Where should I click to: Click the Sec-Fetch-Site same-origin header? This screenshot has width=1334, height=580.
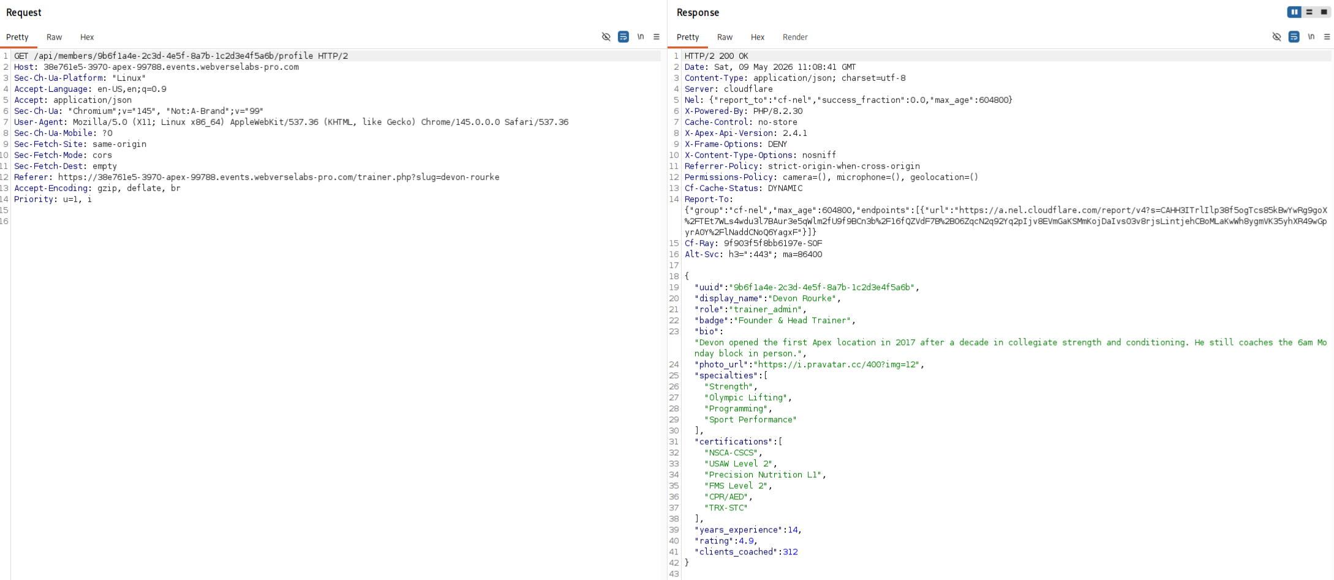click(x=80, y=144)
